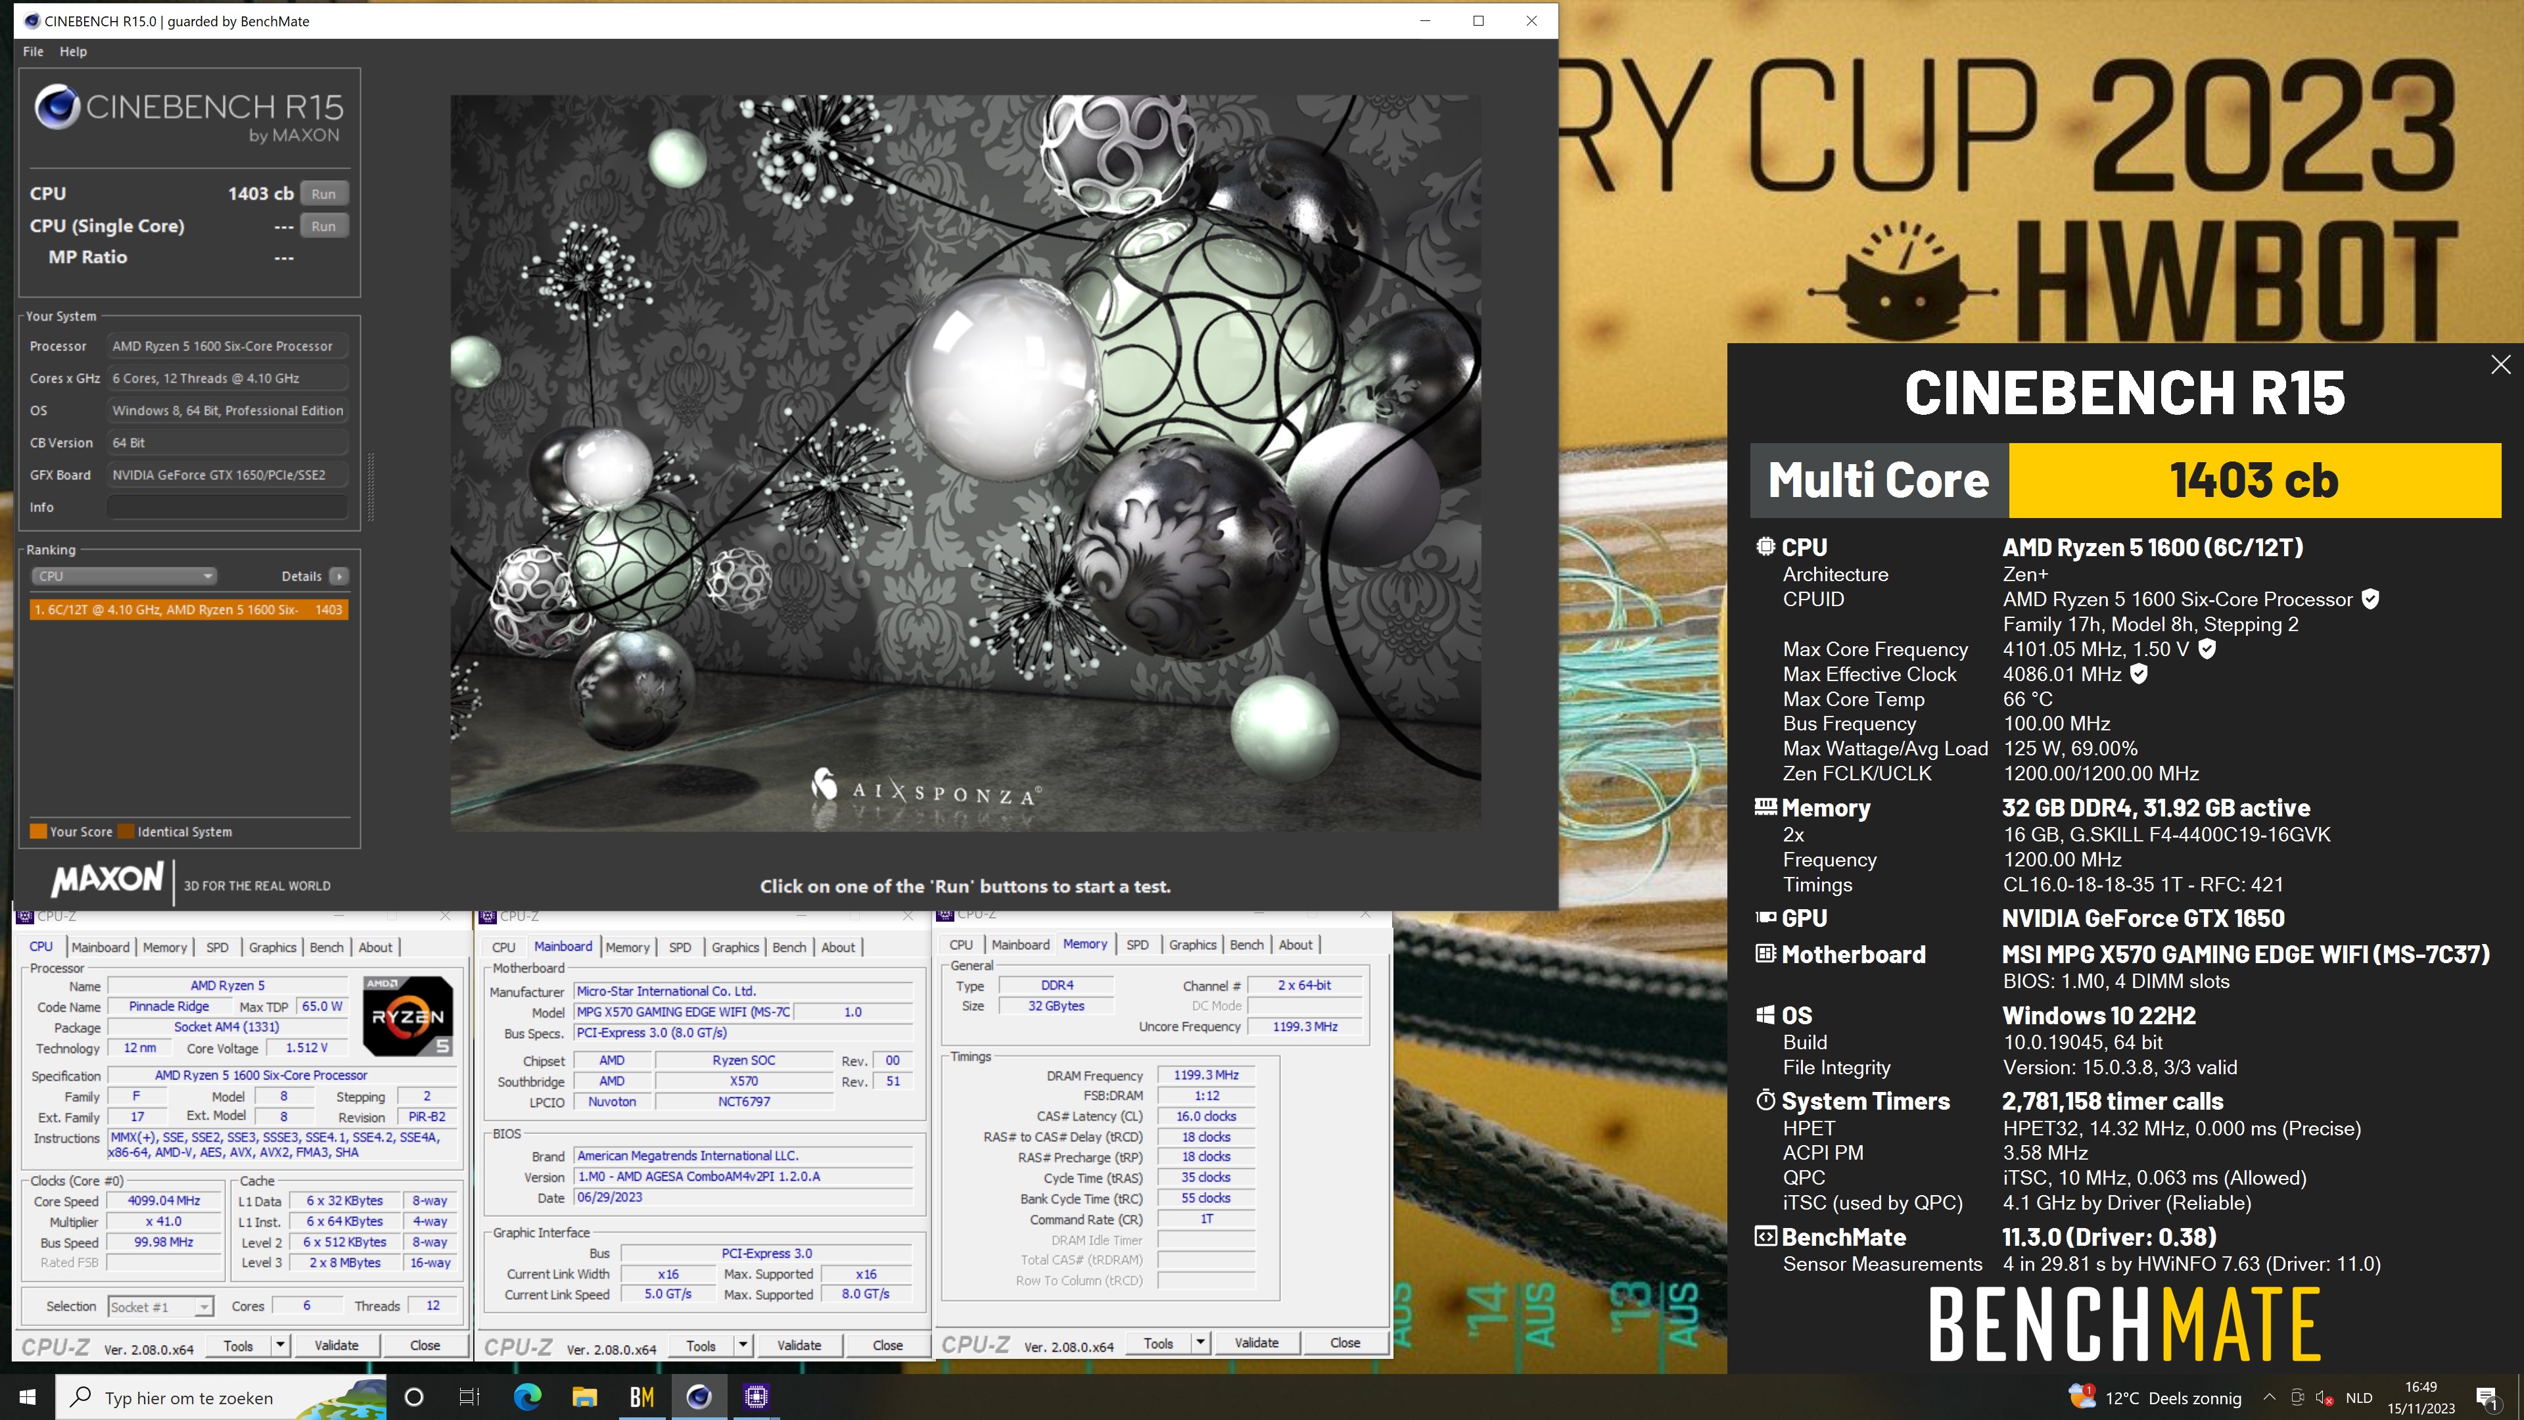Viewport: 2524px width, 1420px height.
Task: Expand Tools dropdown arrow in second CPU-Z
Action: pyautogui.click(x=743, y=1346)
